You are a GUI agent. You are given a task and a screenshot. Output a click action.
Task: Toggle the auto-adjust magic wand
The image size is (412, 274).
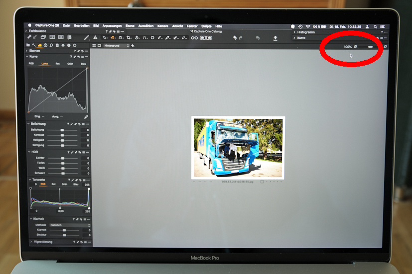point(86,37)
